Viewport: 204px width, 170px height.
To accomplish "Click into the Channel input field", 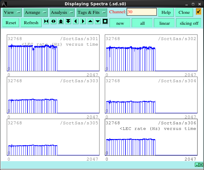I will (x=142, y=12).
